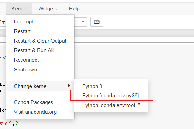Screen dimensions: 194x129
Task: Expand the Change kernel submenu arrow
Action: pyautogui.click(x=69, y=86)
